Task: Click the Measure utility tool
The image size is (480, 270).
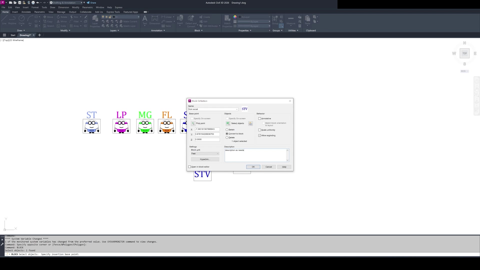Action: click(x=291, y=20)
